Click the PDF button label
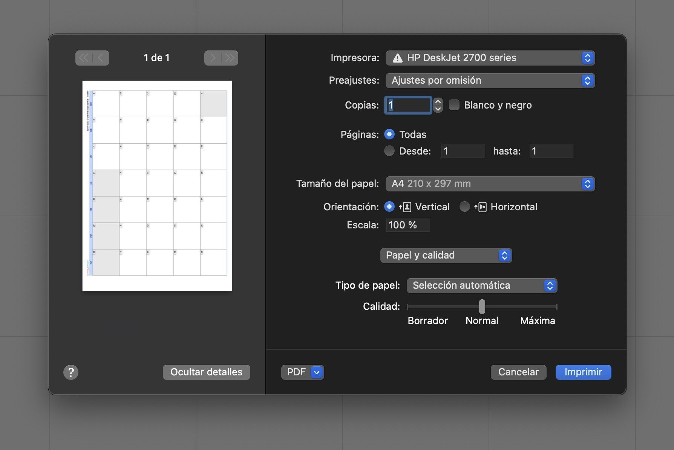The image size is (674, 450). (296, 372)
